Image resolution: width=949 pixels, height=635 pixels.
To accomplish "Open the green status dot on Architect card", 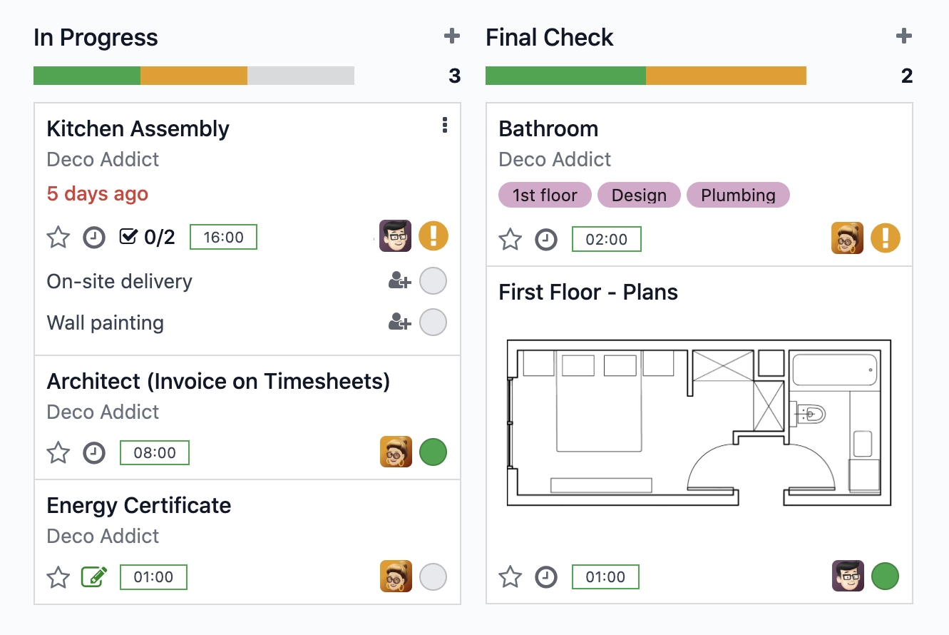I will (433, 452).
